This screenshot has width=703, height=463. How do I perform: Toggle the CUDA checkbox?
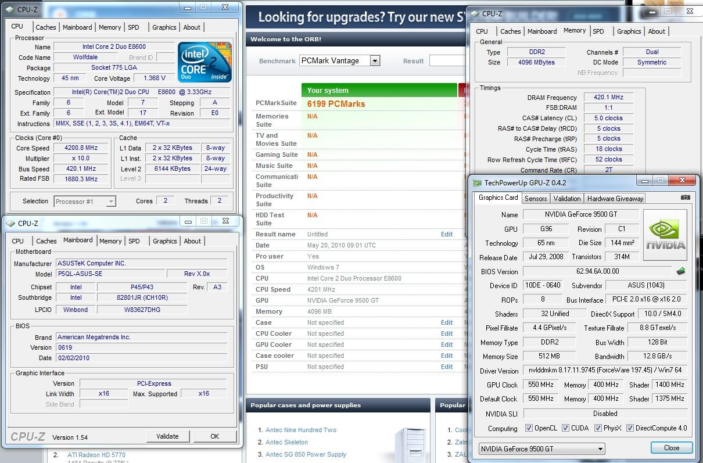point(566,428)
